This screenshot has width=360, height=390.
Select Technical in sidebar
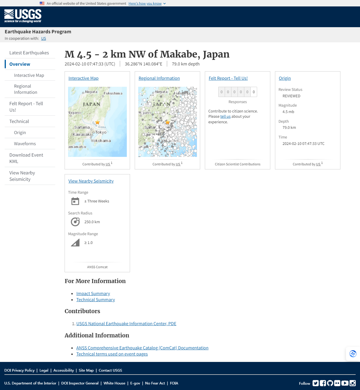point(19,122)
